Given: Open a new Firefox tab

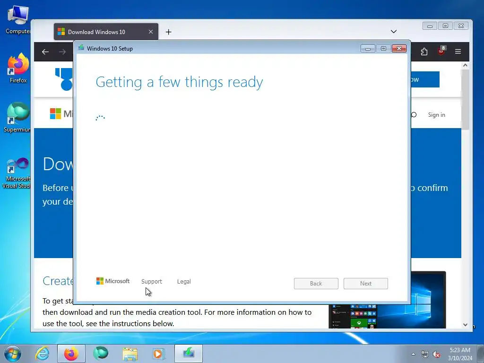Looking at the screenshot, I should coord(169,32).
